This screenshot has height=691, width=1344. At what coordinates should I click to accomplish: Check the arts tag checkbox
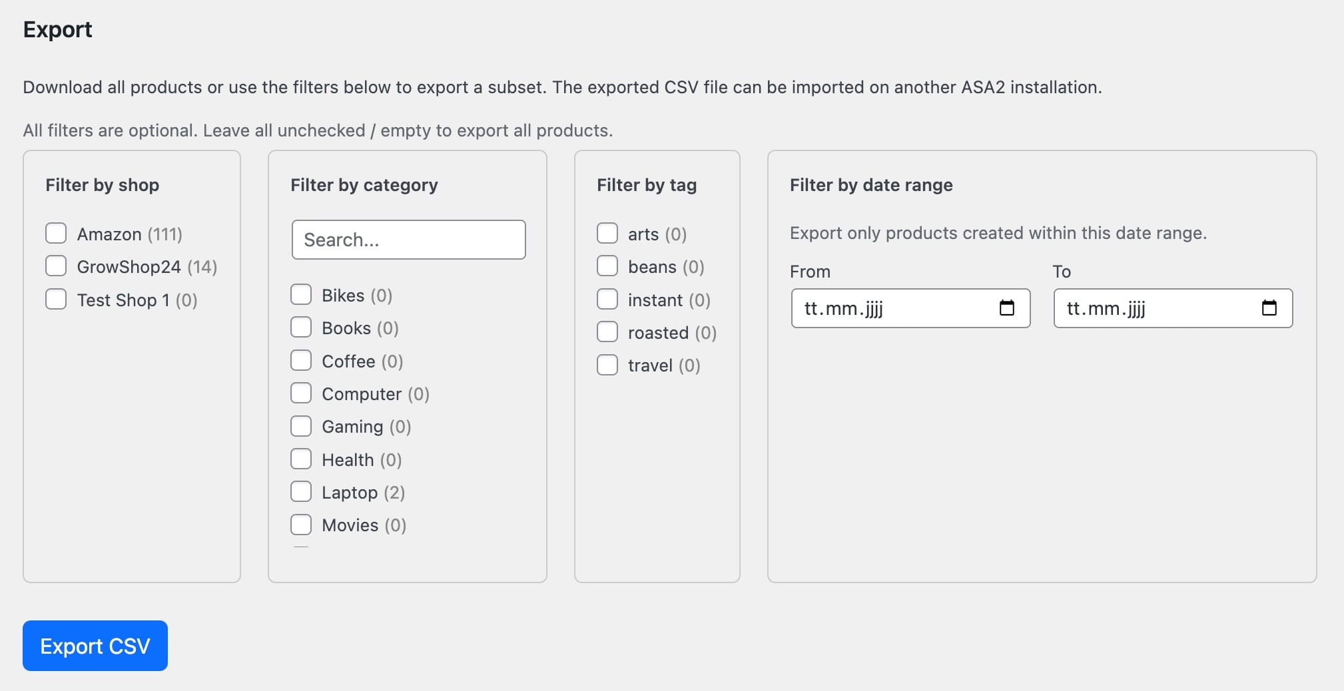tap(607, 234)
